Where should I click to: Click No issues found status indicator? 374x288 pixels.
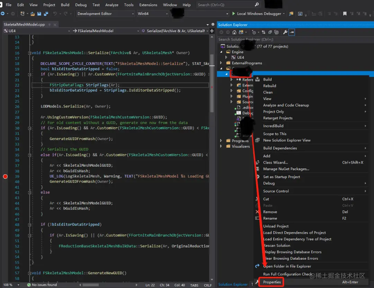tap(42, 285)
